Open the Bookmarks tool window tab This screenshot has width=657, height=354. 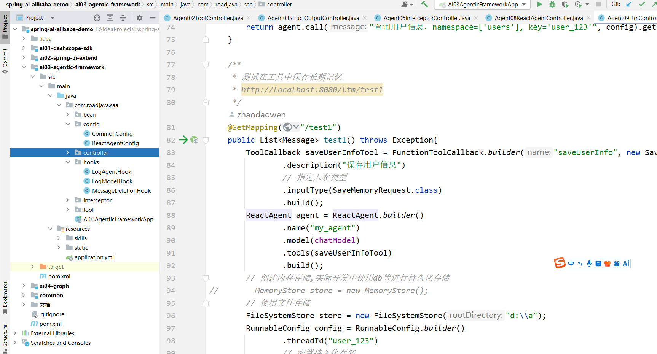tap(5, 298)
